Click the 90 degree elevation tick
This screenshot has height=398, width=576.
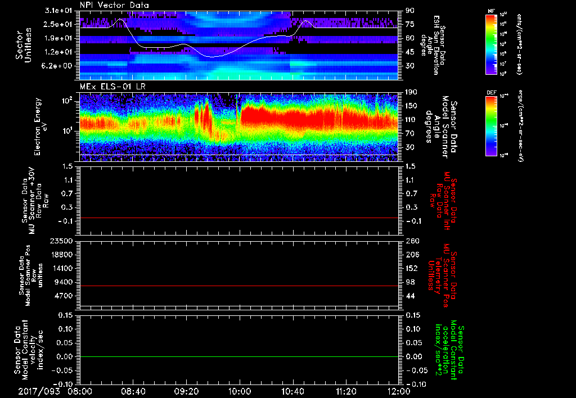409,11
